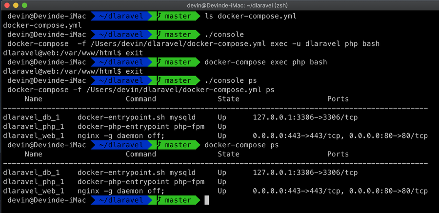This screenshot has width=439, height=213.
Task: Click the blue '~/dlaravel' segment before 'docker-compose exec php bash'
Action: (x=121, y=62)
